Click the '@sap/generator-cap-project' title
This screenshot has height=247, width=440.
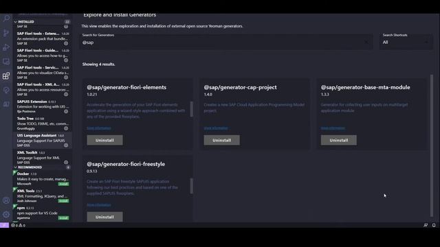pyautogui.click(x=240, y=87)
